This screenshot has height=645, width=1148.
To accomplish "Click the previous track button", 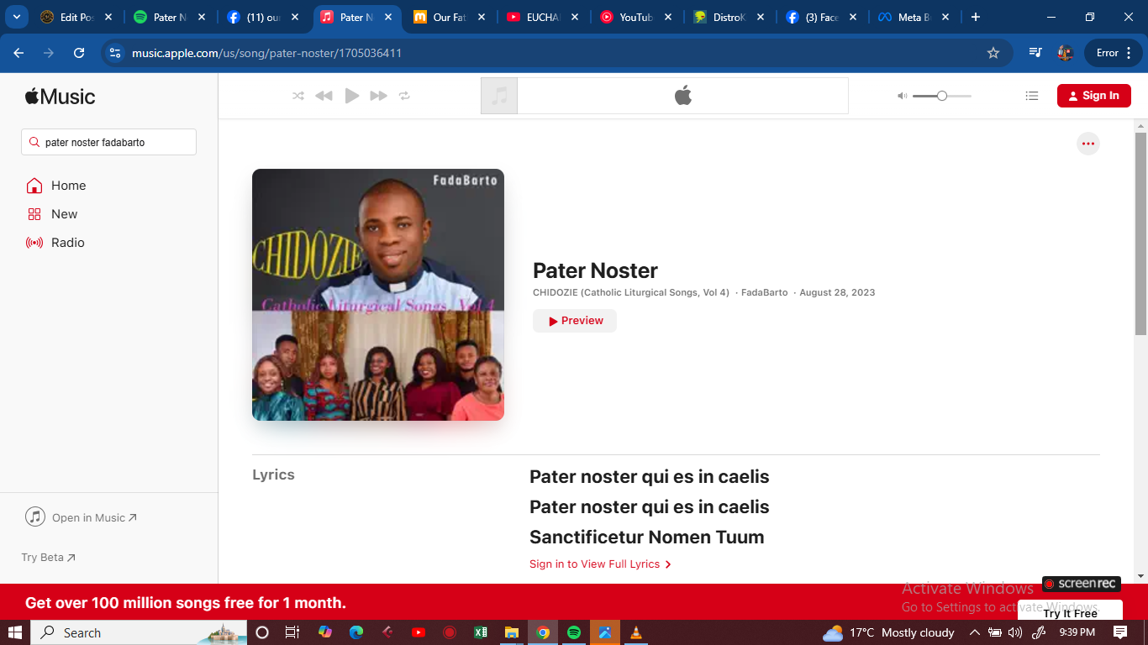I will click(x=324, y=96).
